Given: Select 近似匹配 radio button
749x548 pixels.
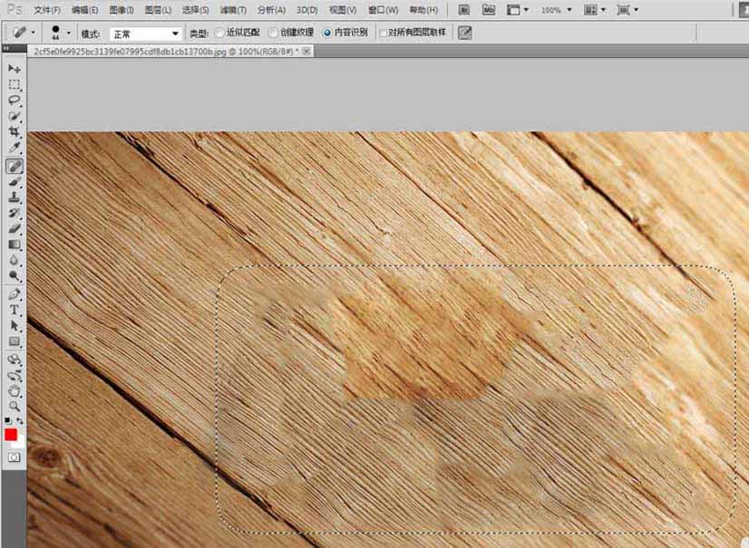Looking at the screenshot, I should tap(219, 32).
